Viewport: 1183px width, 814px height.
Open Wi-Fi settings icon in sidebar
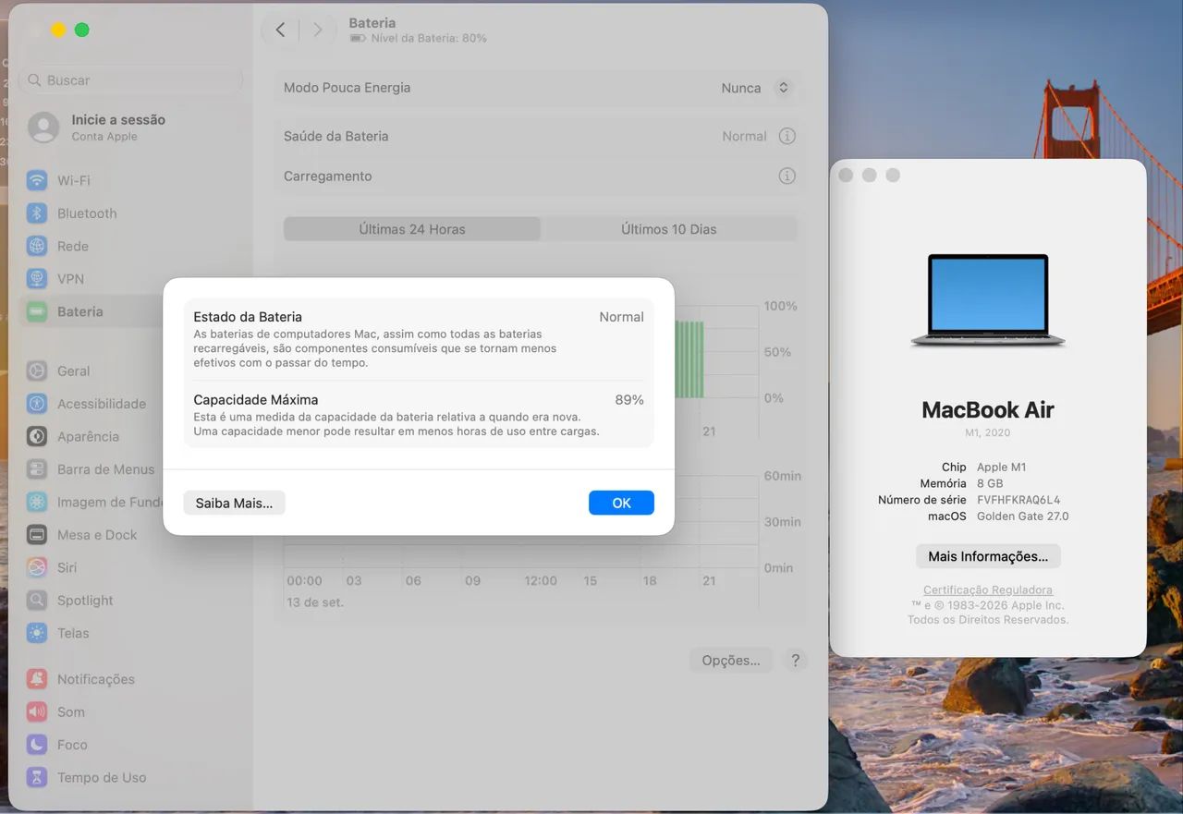click(x=37, y=180)
